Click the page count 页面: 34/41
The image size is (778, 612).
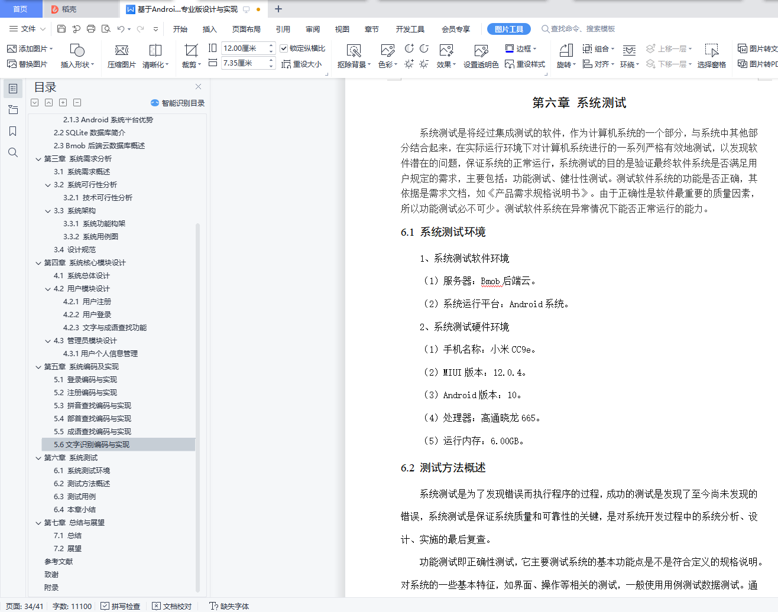coord(25,606)
